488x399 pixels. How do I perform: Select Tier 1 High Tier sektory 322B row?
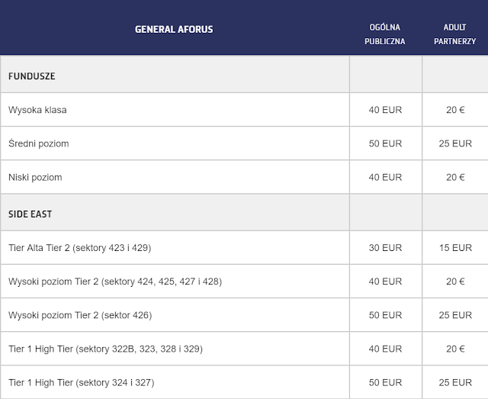point(105,349)
